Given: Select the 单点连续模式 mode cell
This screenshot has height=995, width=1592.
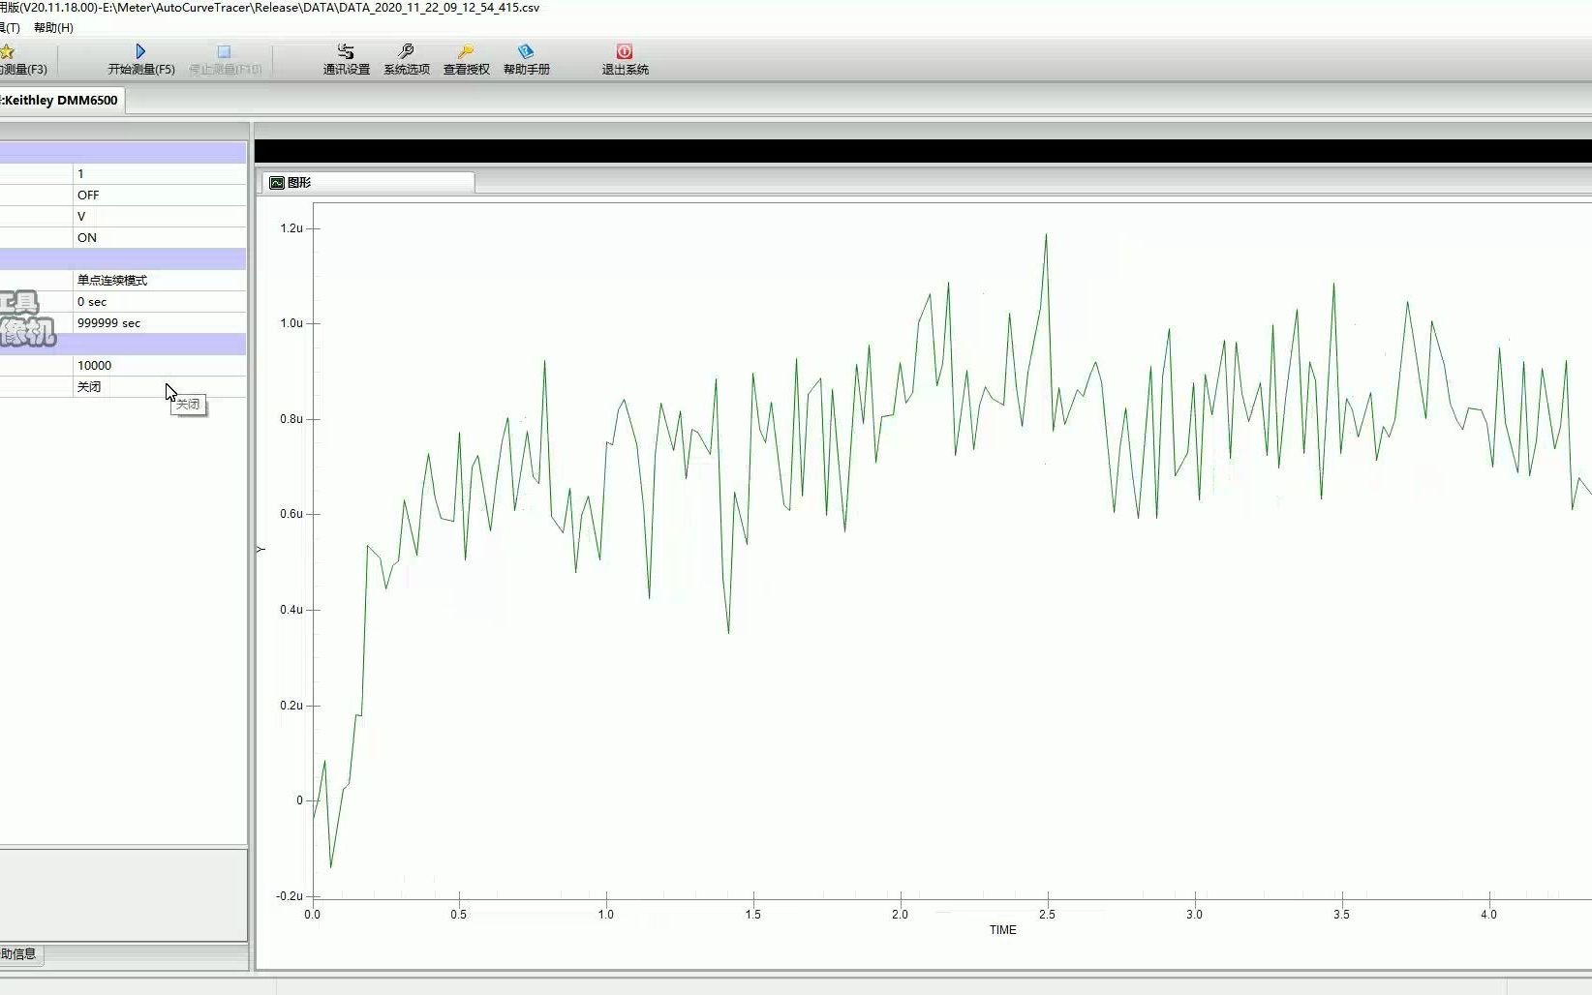Looking at the screenshot, I should point(160,281).
